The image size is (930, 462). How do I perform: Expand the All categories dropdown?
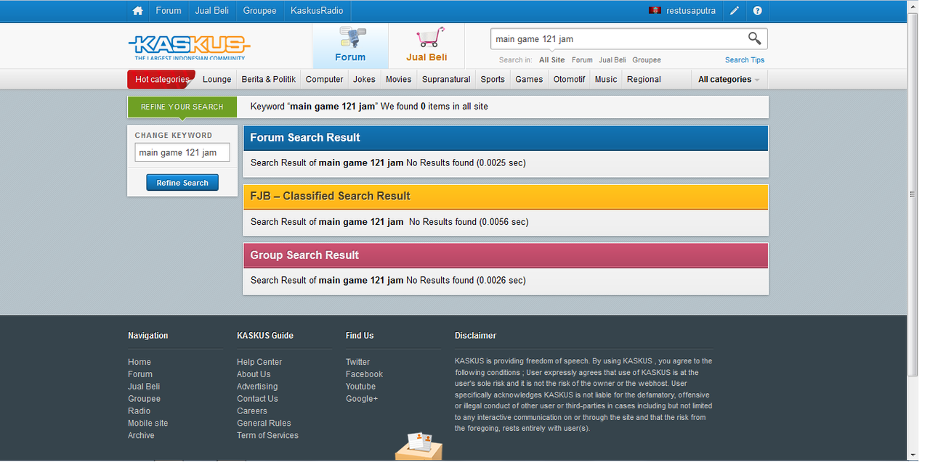point(729,80)
